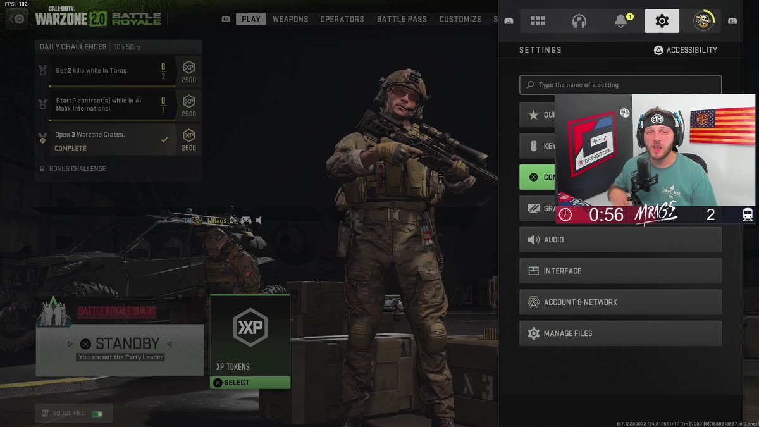Open the notifications bell icon

click(x=621, y=21)
